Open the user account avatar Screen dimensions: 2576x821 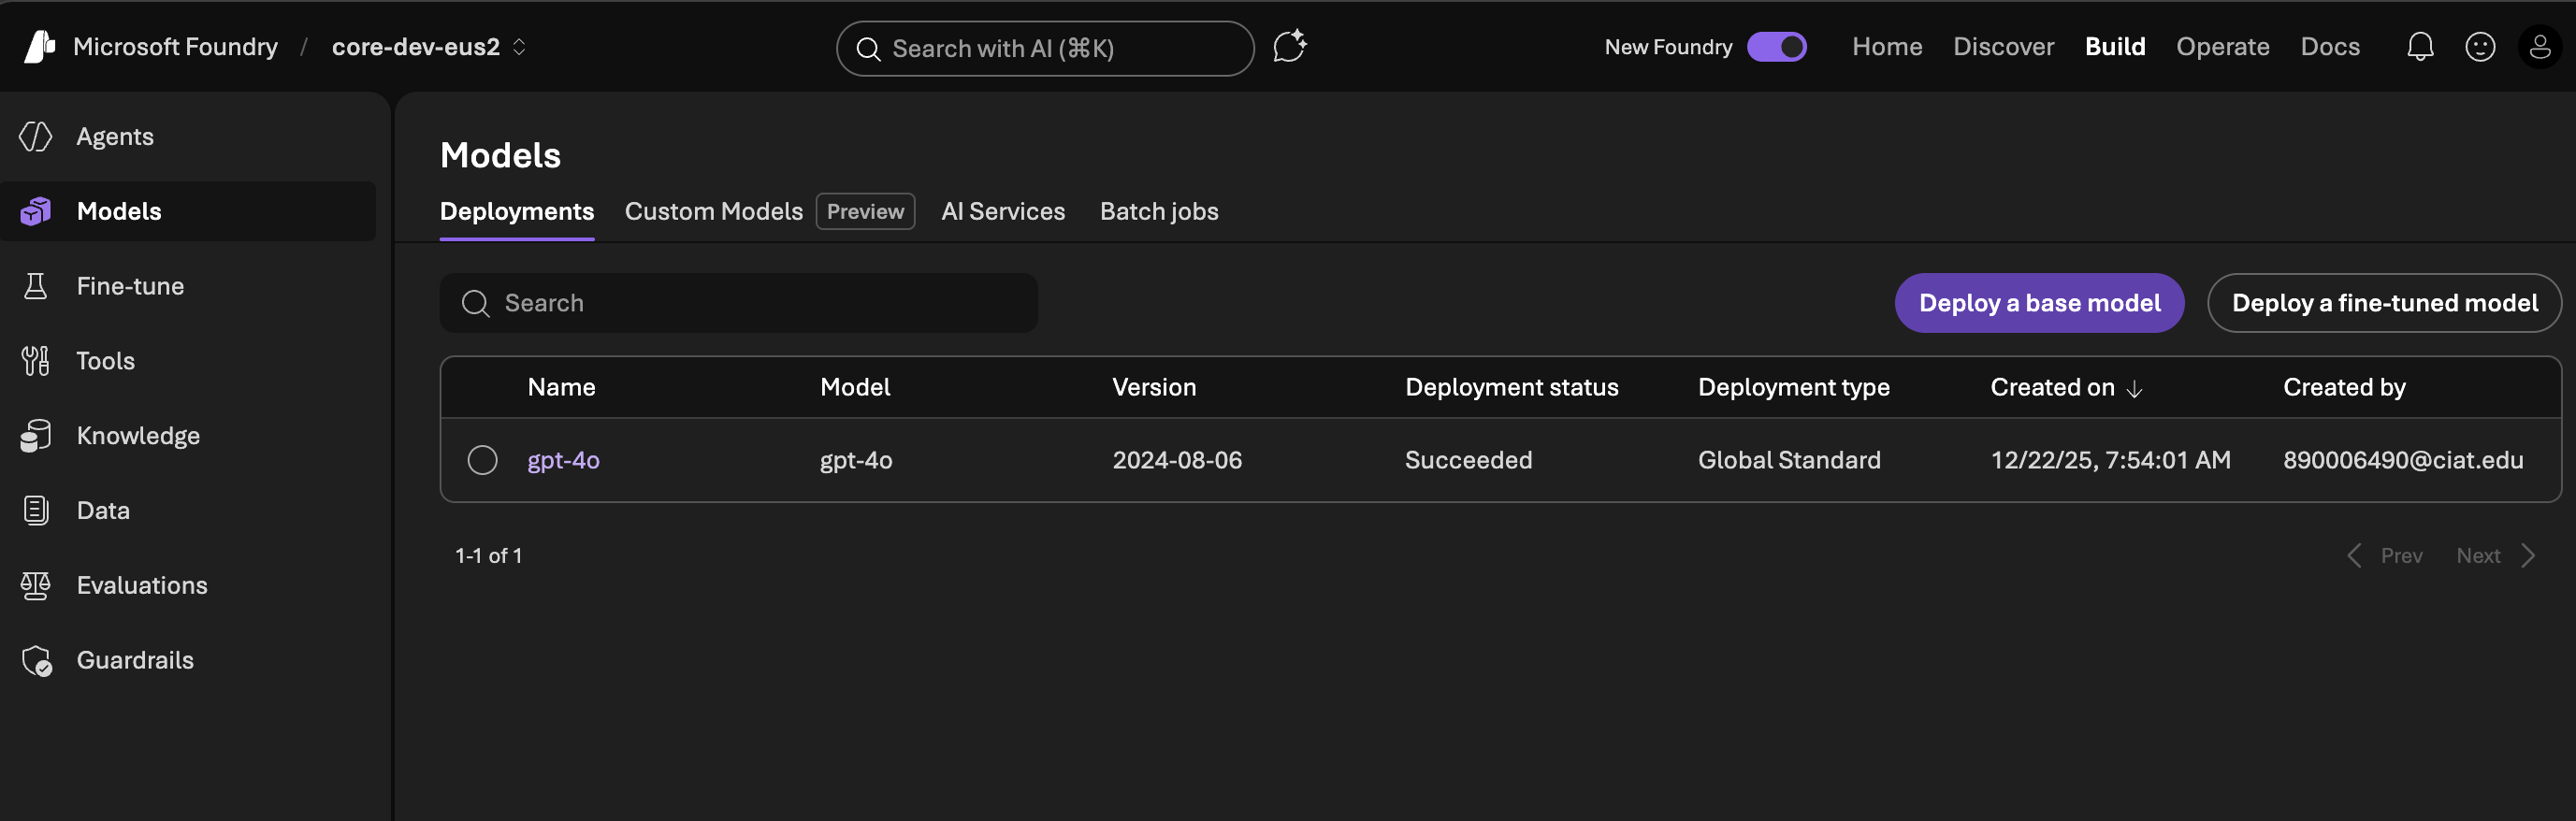point(2540,47)
